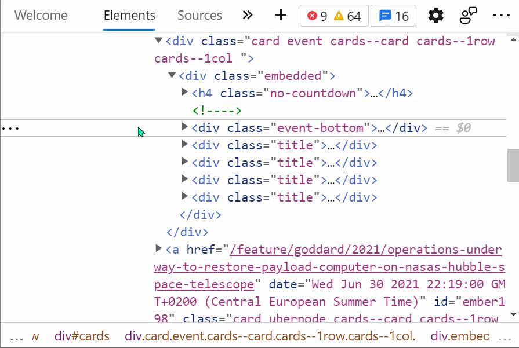Click the scroll up arrow
The height and width of the screenshot is (348, 519).
[513, 39]
